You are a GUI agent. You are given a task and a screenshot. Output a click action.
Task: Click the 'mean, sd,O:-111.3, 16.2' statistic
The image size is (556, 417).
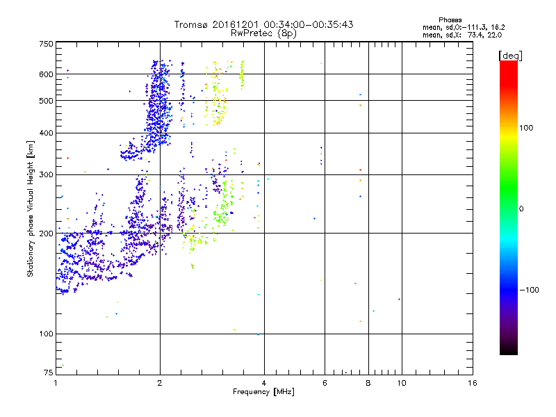[464, 28]
